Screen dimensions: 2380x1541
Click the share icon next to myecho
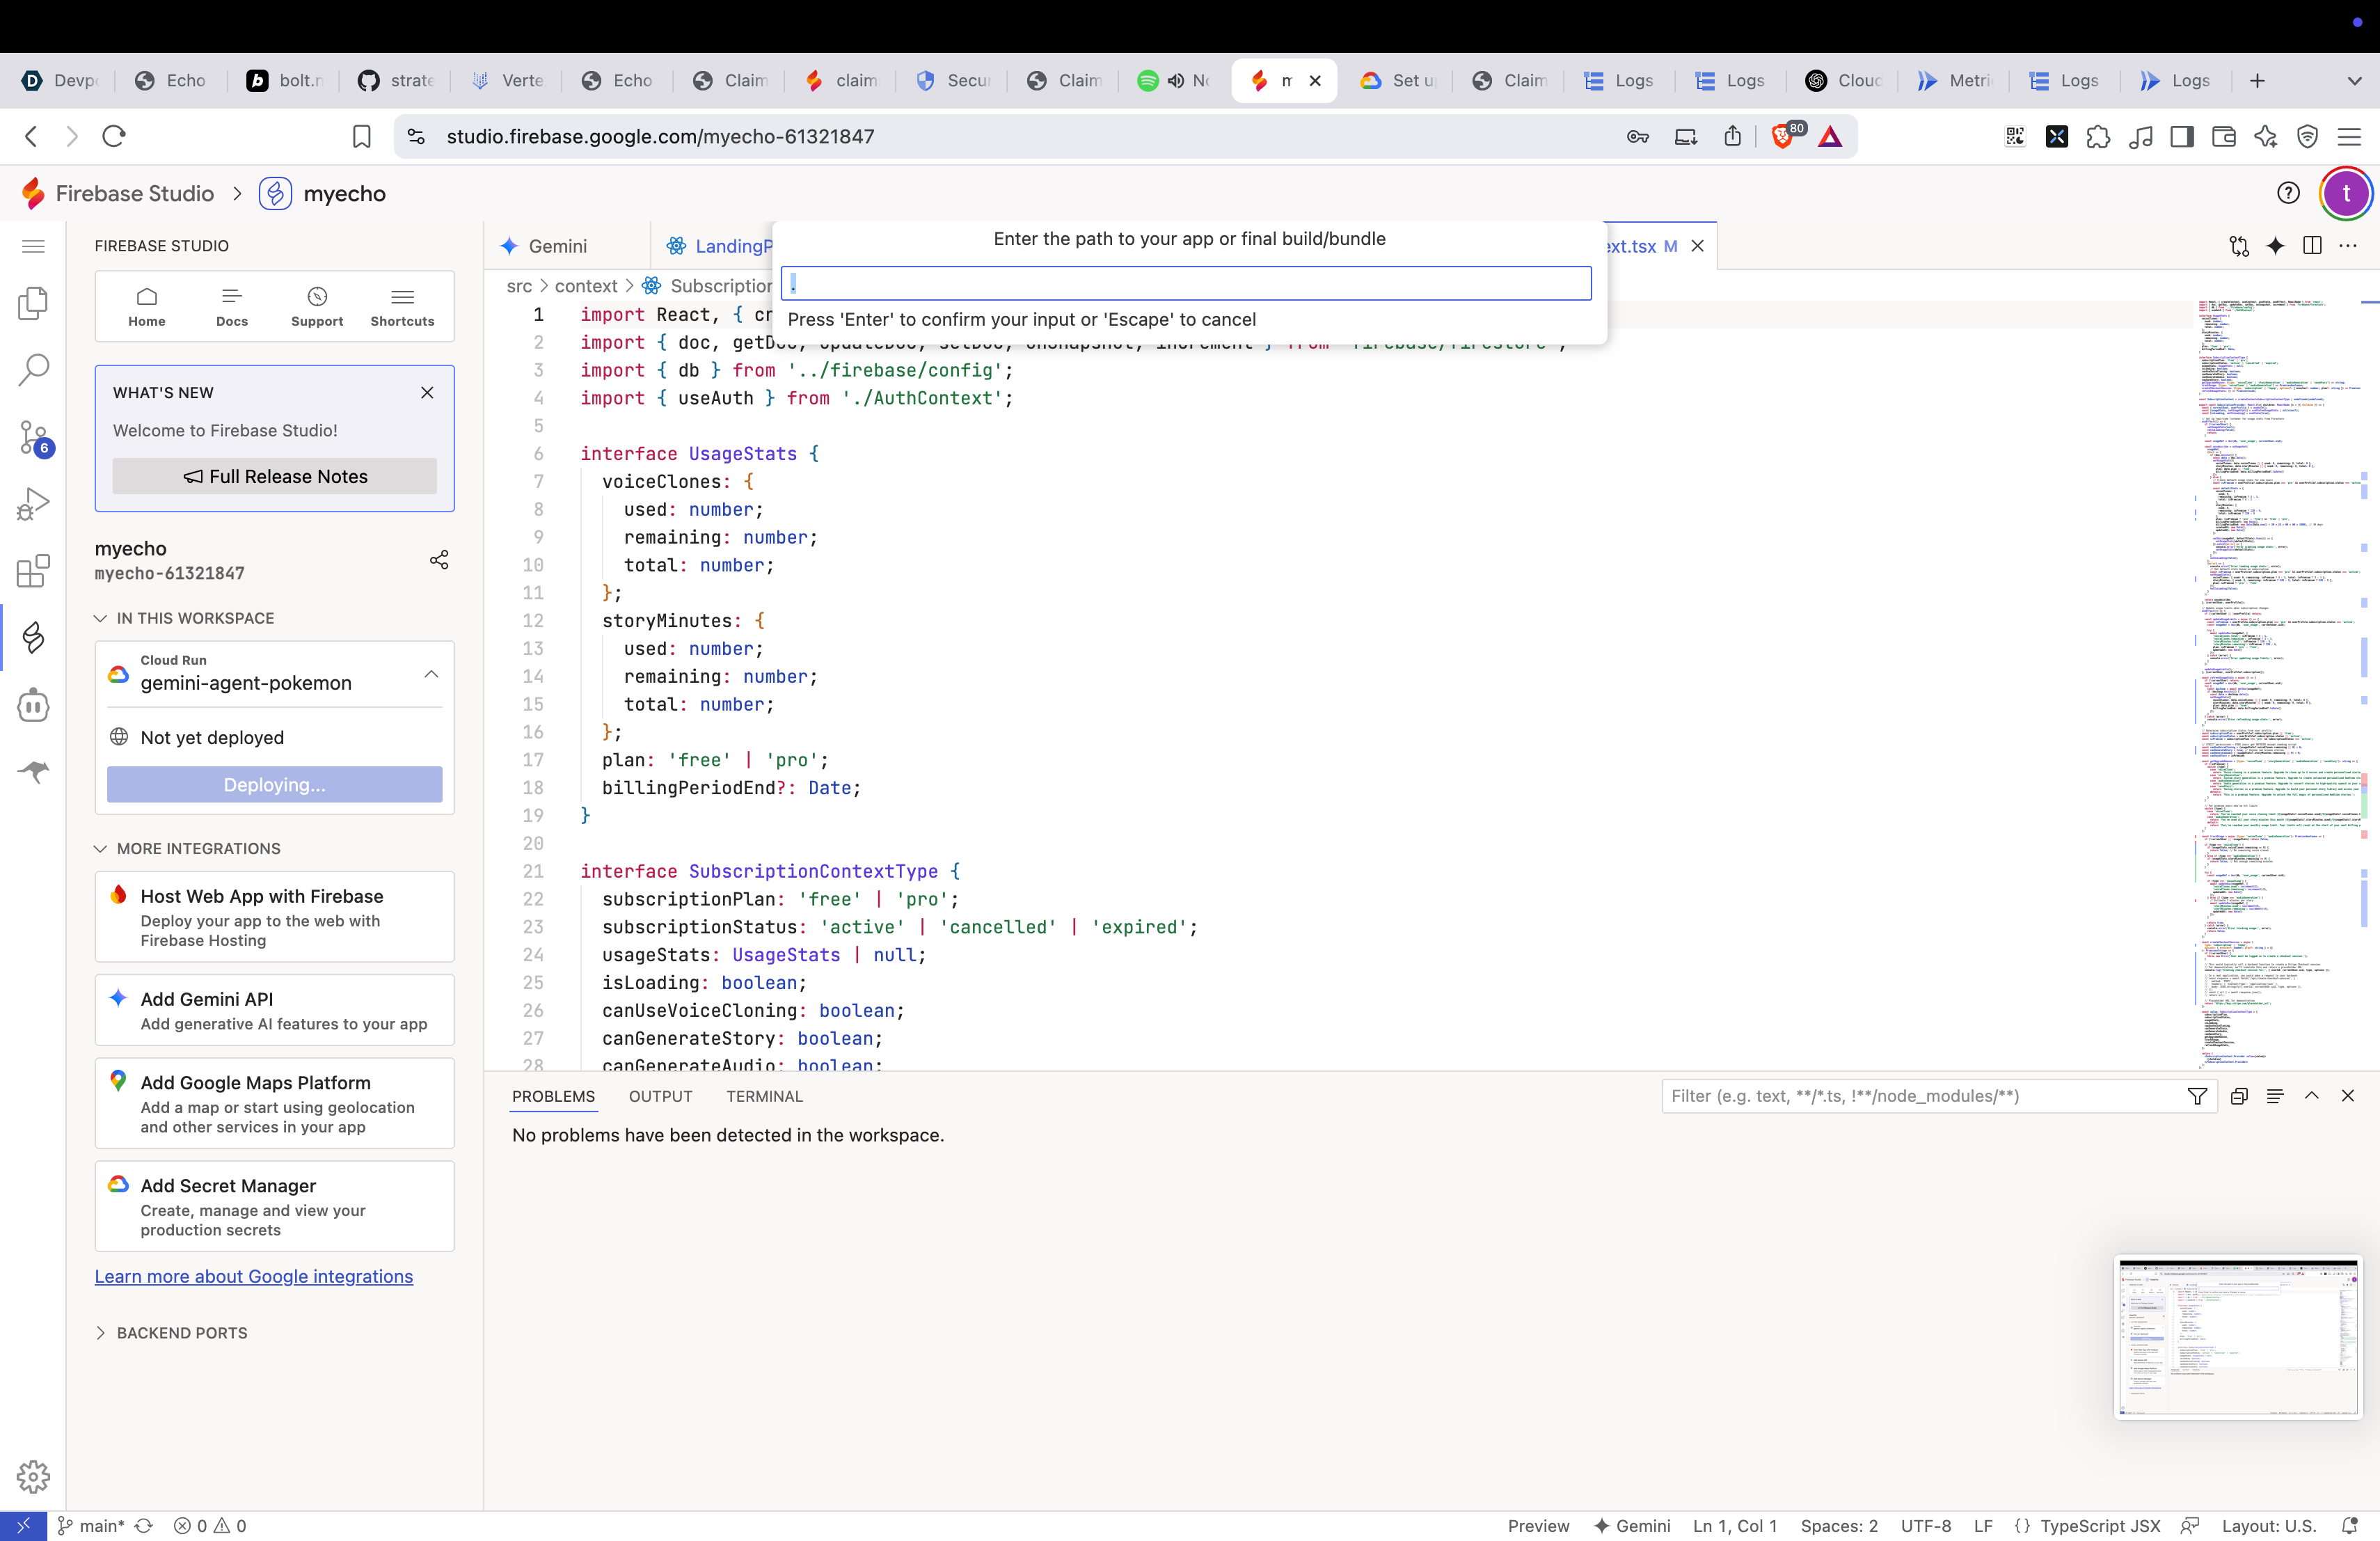(439, 559)
